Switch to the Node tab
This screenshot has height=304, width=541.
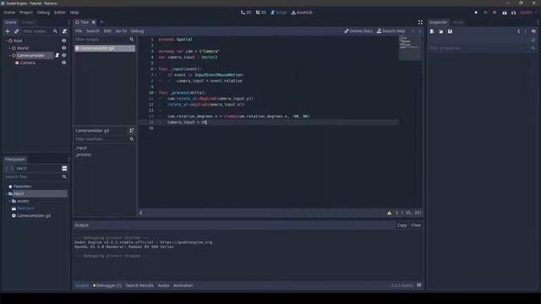pyautogui.click(x=458, y=22)
